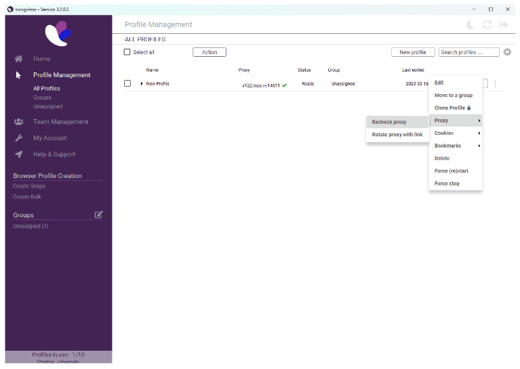Open three-dot menu for New Profile
This screenshot has height=369, width=520.
496,84
